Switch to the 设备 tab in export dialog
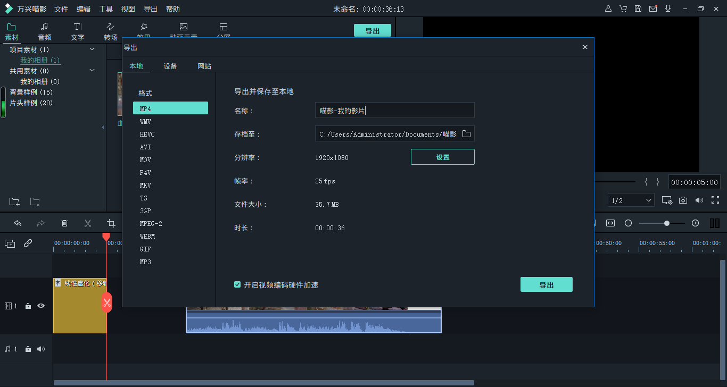Image resolution: width=727 pixels, height=387 pixels. pos(170,66)
